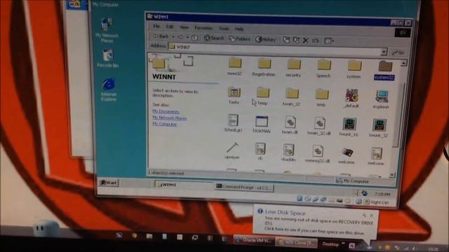Open the Views toolbar dropdown
The height and width of the screenshot is (252, 449).
point(329,41)
